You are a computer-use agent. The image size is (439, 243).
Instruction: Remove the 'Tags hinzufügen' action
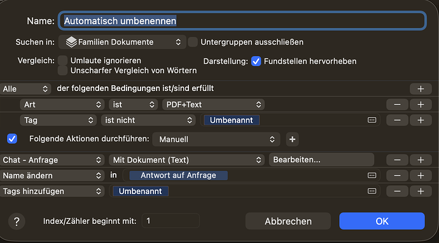point(397,191)
